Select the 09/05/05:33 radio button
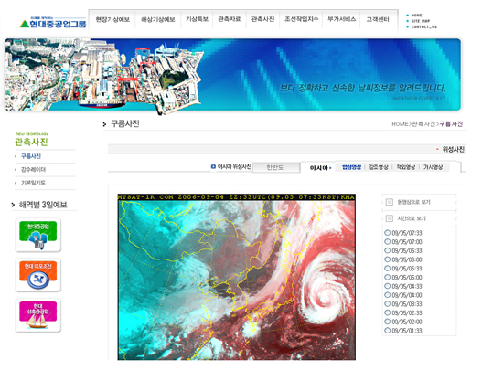Image resolution: width=503 pixels, height=370 pixels. coord(387,269)
